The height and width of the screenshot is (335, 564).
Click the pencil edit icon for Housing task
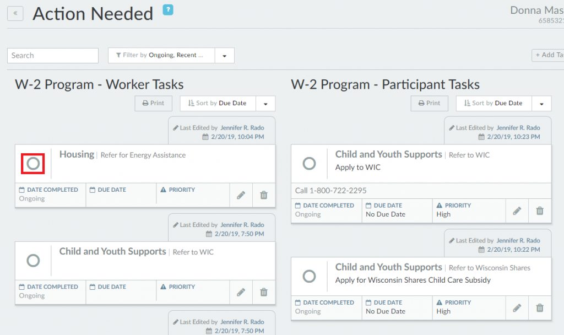click(241, 195)
